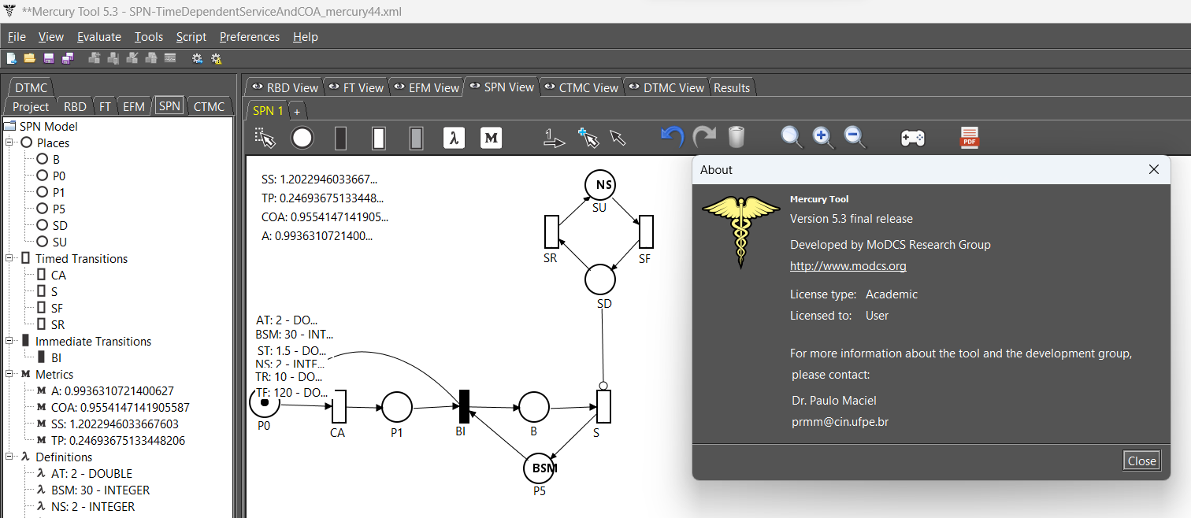1191x518 pixels.
Task: Click the Open folder icon in main toolbar
Action: [x=29, y=58]
